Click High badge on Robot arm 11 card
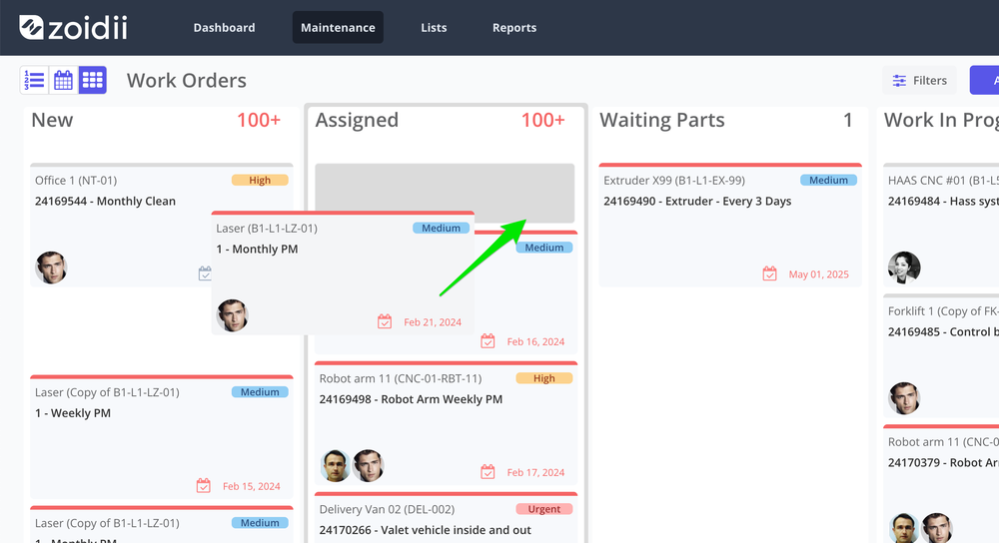The width and height of the screenshot is (999, 543). pos(544,378)
